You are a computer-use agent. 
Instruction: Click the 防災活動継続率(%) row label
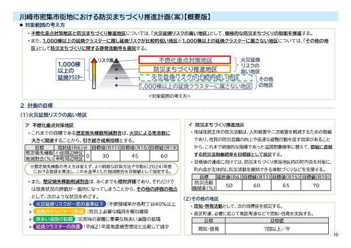204,184
